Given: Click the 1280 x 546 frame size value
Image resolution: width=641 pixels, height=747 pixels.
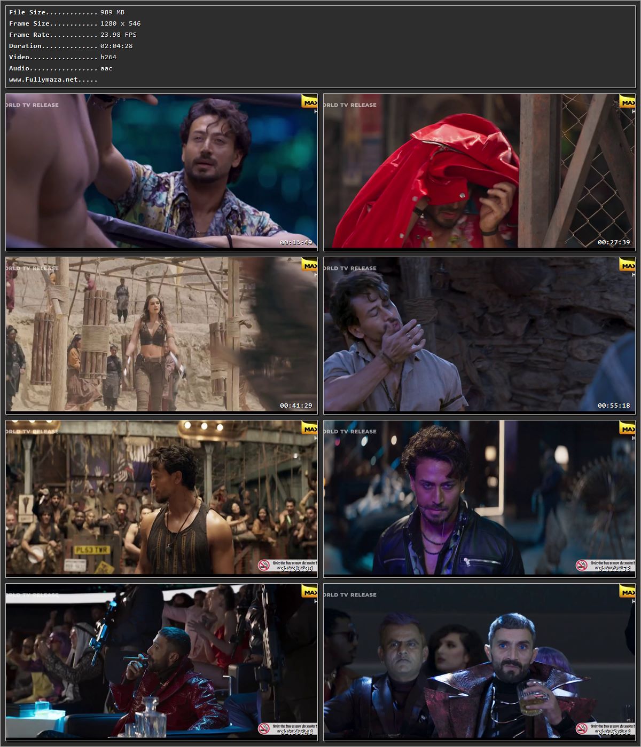Looking at the screenshot, I should pyautogui.click(x=121, y=23).
